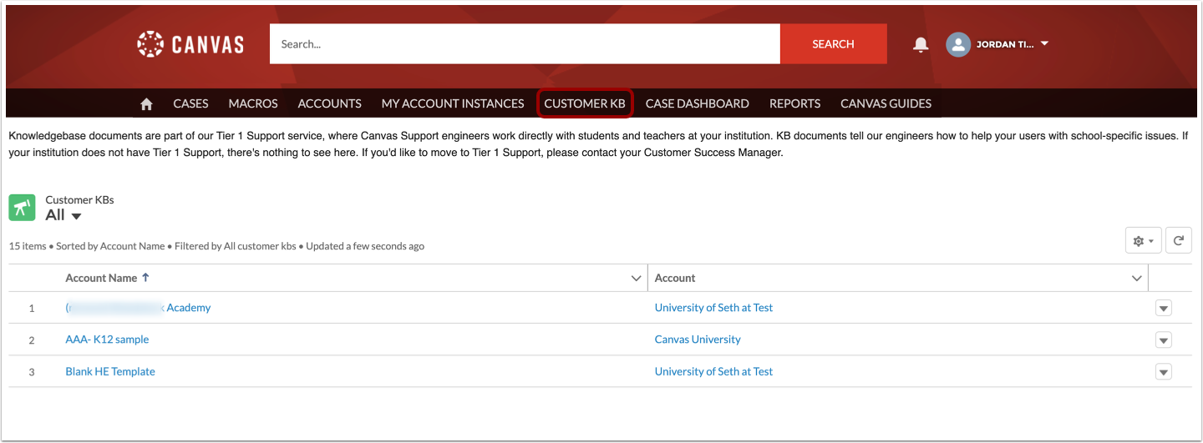Viewport: 1203px width, 443px height.
Task: Open Account Name column dropdown chevron
Action: (636, 279)
